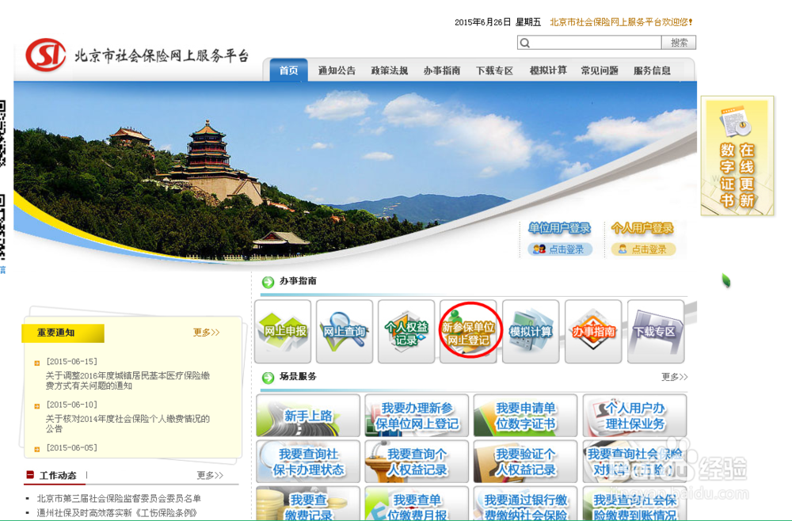Click the 个人用户登录 login icon
This screenshot has height=521, width=792.
624,249
